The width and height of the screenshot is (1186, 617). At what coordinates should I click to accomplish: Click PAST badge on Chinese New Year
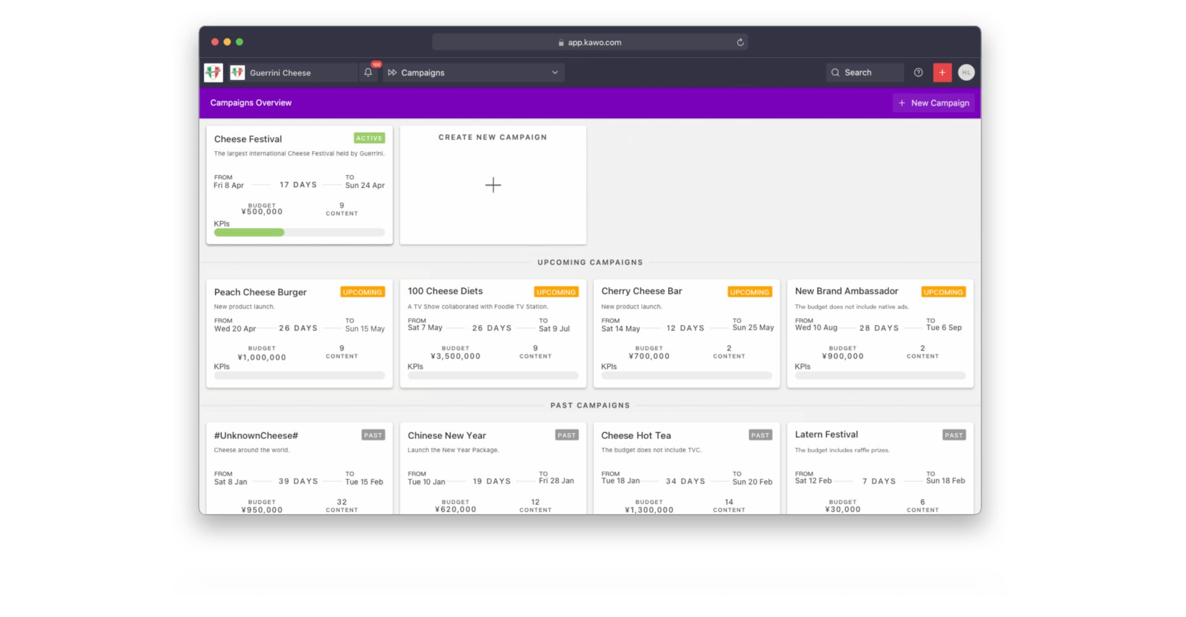pos(566,435)
